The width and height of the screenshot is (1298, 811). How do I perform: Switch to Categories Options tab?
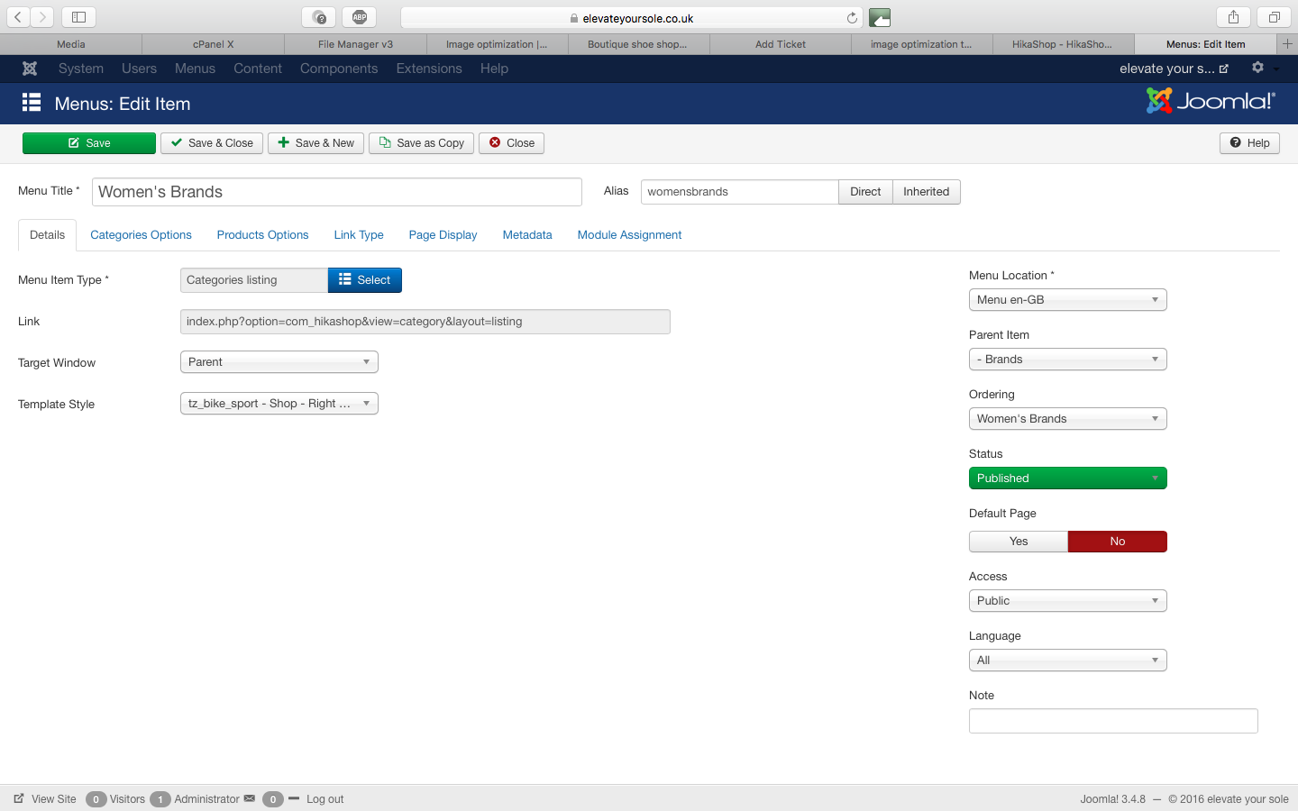(141, 235)
